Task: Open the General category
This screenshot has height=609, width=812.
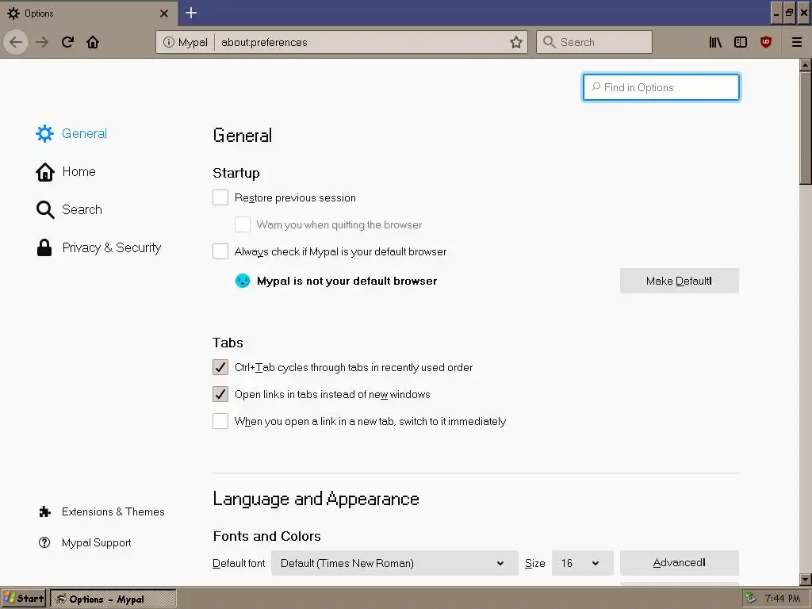Action: pyautogui.click(x=84, y=133)
